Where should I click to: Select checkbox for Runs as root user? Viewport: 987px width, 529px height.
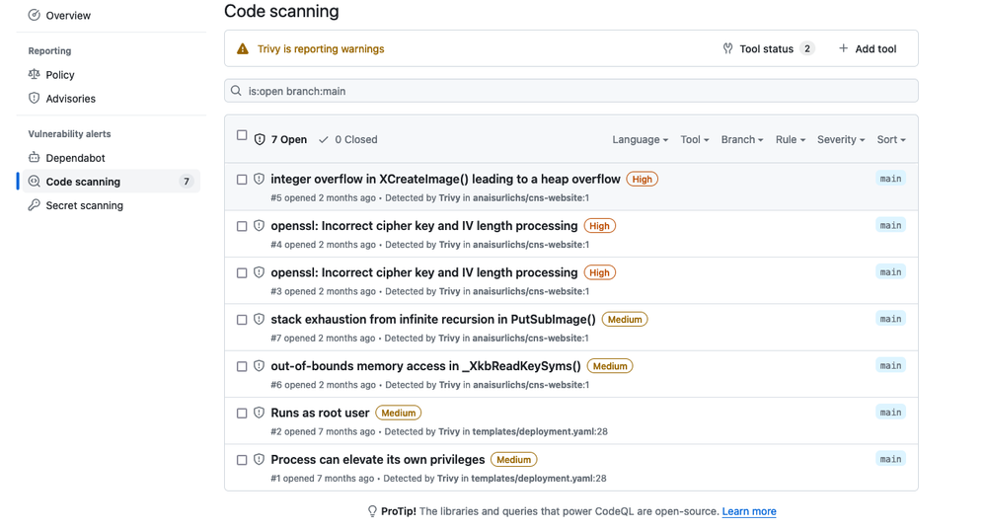(242, 414)
